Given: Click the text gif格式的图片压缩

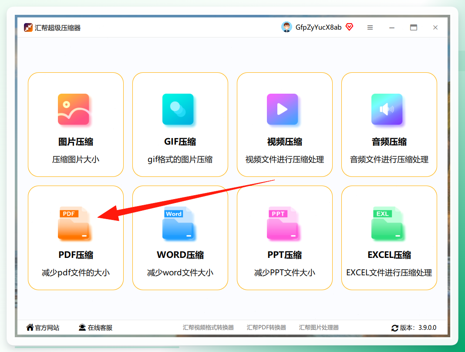Looking at the screenshot, I should (180, 160).
